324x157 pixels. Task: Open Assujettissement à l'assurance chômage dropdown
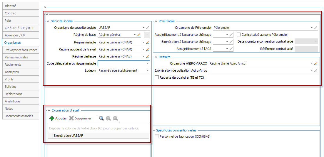tap(227, 35)
